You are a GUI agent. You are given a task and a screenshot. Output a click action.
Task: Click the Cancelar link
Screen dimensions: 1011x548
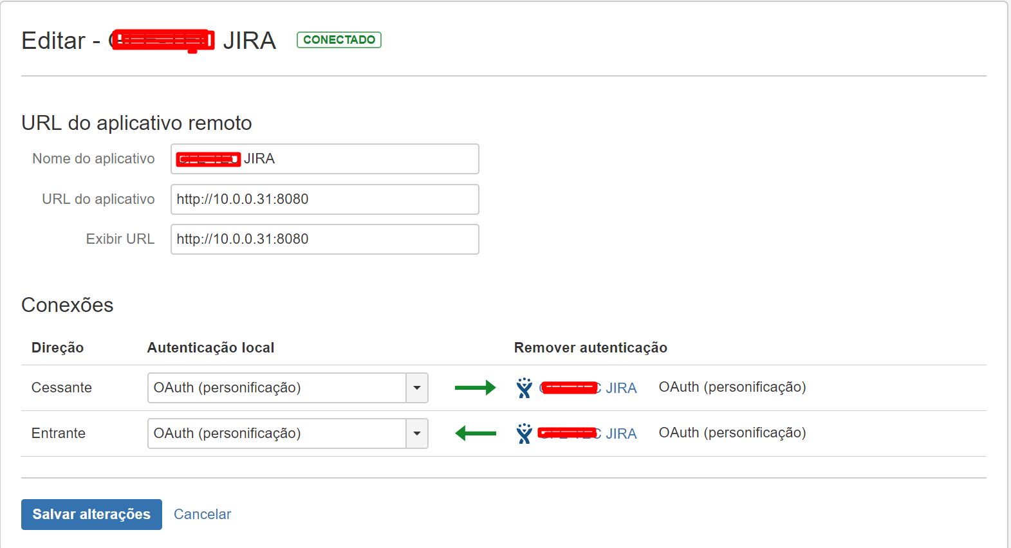(202, 515)
